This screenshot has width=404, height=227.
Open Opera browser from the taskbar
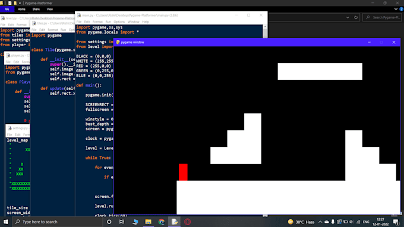pos(188,222)
